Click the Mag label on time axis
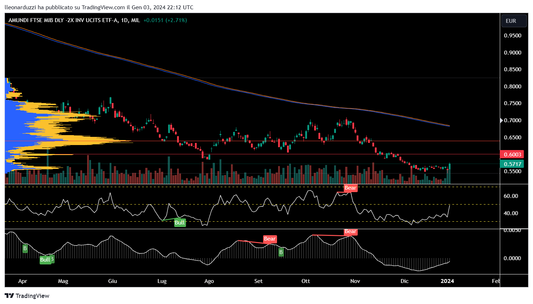Viewport: 533px width, 304px height. (63, 281)
